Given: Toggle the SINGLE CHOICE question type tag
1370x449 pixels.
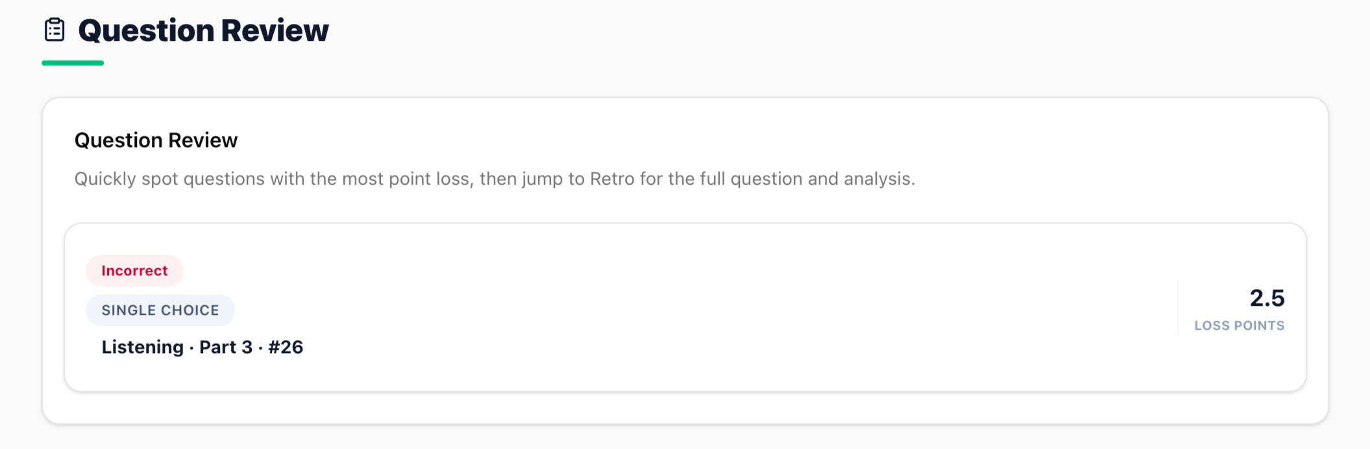Looking at the screenshot, I should 160,310.
